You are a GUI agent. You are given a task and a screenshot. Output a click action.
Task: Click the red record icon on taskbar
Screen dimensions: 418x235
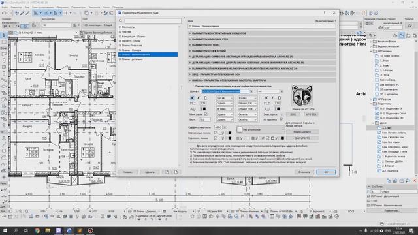90,230
